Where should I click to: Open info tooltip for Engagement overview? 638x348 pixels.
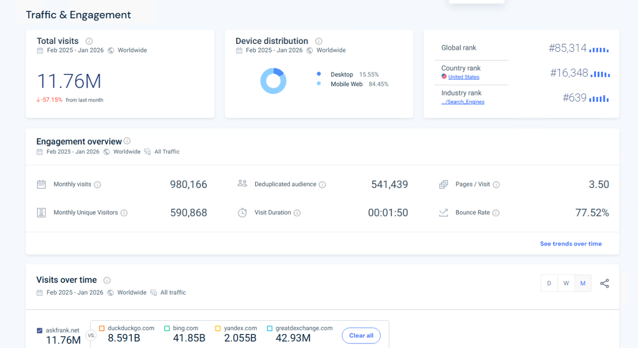pyautogui.click(x=127, y=141)
